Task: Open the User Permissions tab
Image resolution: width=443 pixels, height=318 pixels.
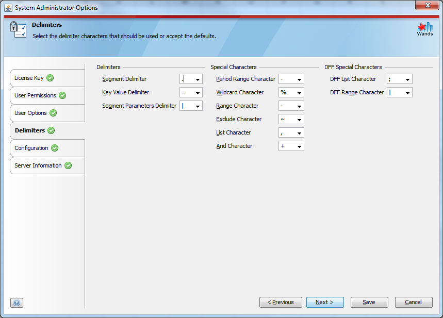Action: tap(47, 95)
